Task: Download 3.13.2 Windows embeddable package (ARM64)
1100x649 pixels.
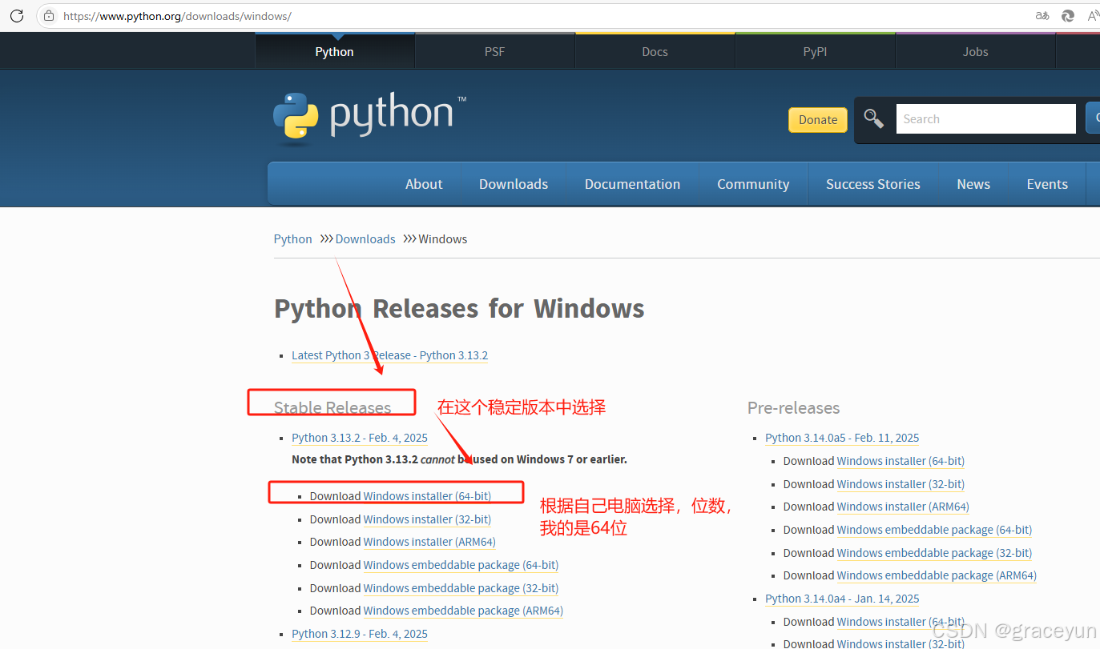Action: pos(463,611)
